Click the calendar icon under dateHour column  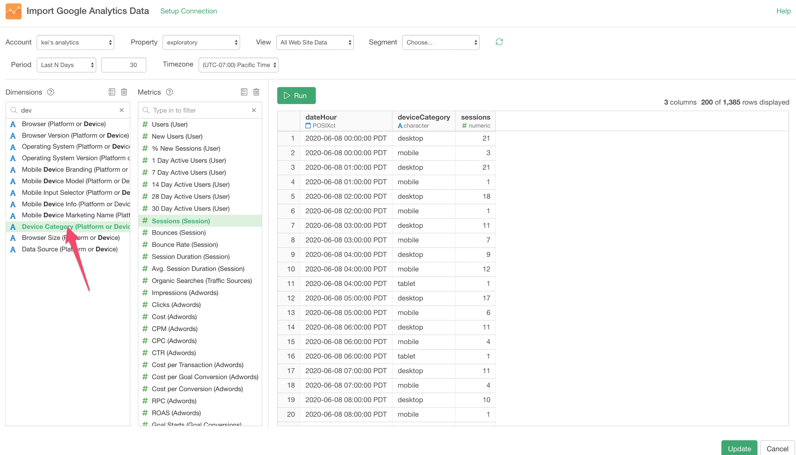(x=308, y=125)
